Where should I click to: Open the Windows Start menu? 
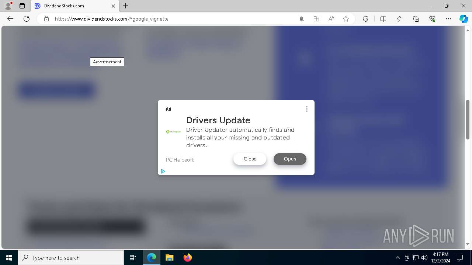[9, 258]
